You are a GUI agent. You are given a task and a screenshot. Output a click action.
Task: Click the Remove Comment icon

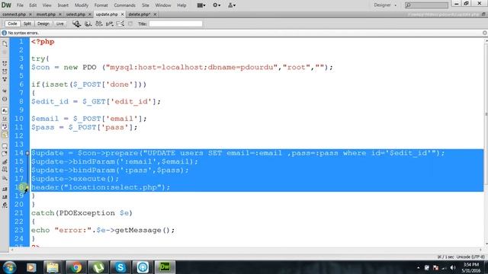pyautogui.click(x=5, y=154)
